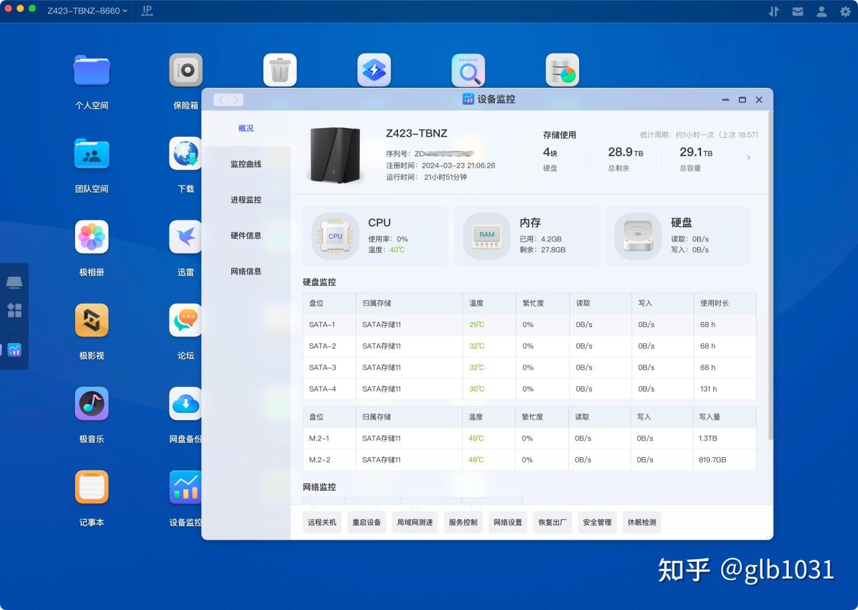Screen dimensions: 858x610
Task: Click the RAM memory status icon
Action: point(486,236)
